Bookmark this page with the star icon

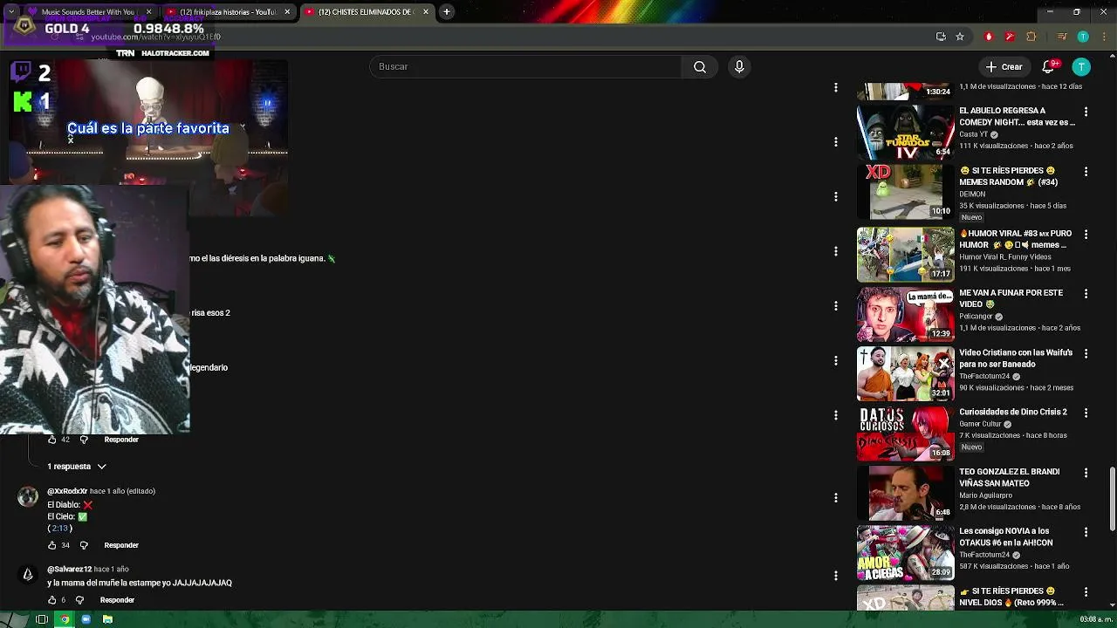960,37
